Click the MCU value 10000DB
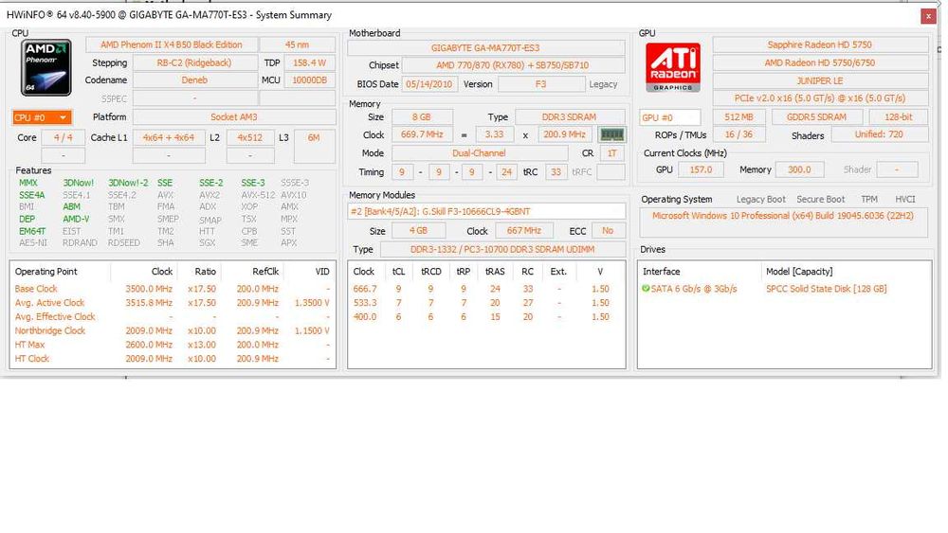This screenshot has height=533, width=948. point(309,80)
